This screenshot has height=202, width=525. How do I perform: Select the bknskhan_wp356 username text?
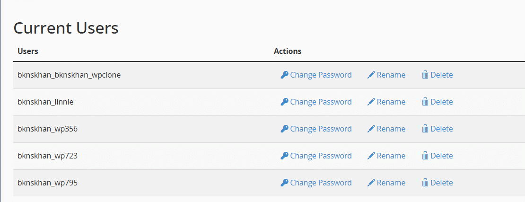(48, 129)
